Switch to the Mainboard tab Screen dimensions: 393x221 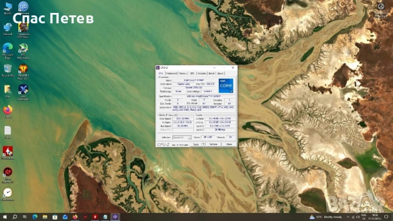[171, 74]
